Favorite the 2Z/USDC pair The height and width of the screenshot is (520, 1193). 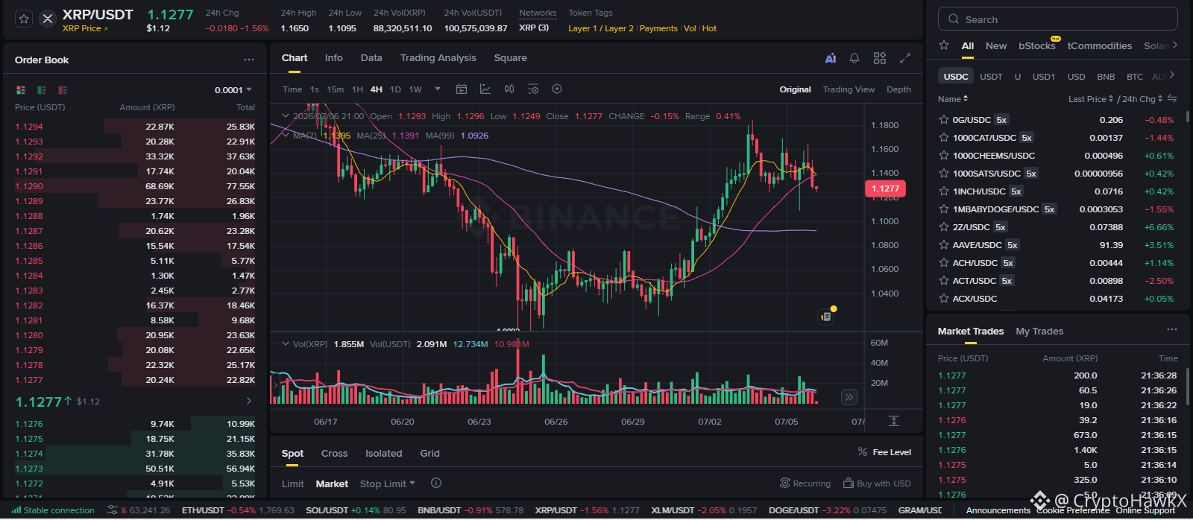coord(944,226)
